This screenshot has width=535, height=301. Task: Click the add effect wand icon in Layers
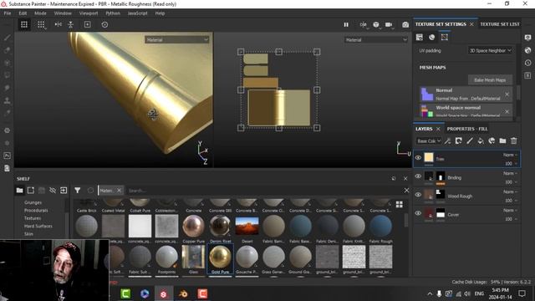click(447, 141)
